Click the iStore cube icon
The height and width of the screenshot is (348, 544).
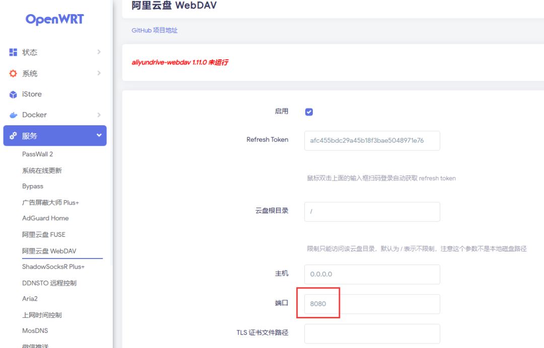13,94
